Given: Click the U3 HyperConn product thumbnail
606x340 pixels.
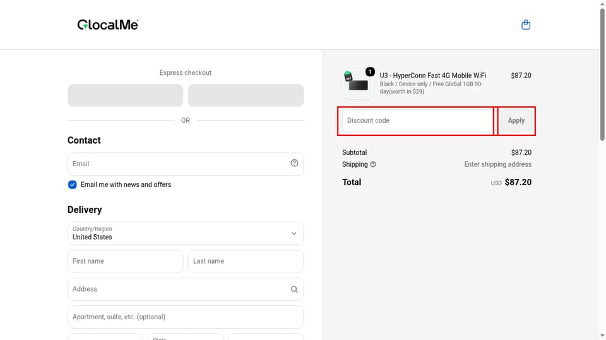Looking at the screenshot, I should click(357, 84).
